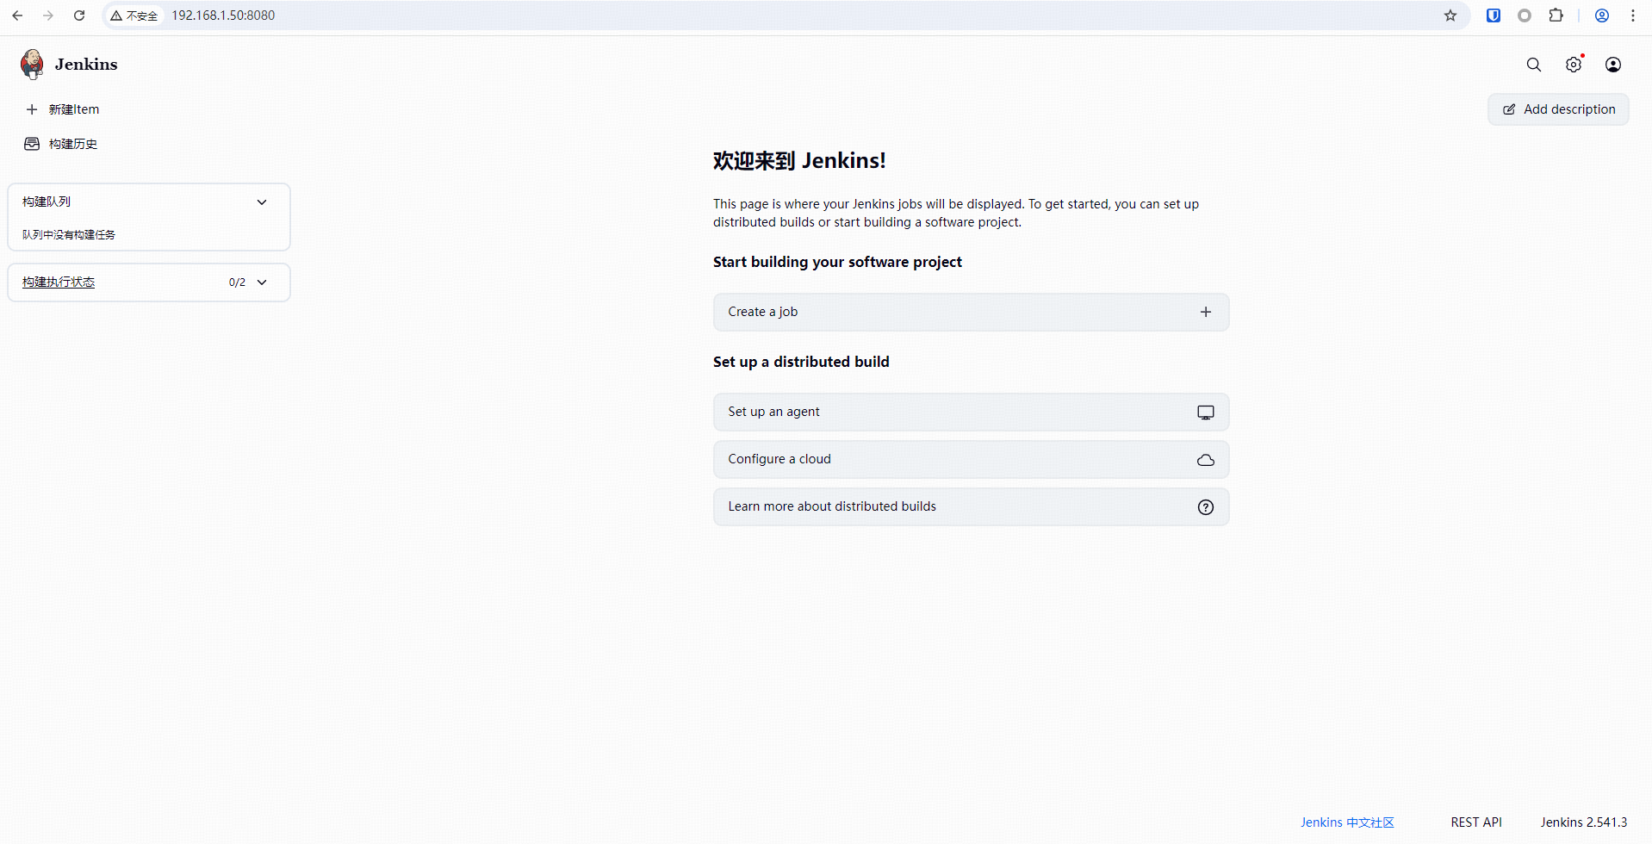Click the 队列中没有构建任务 message
This screenshot has width=1652, height=844.
(x=69, y=234)
